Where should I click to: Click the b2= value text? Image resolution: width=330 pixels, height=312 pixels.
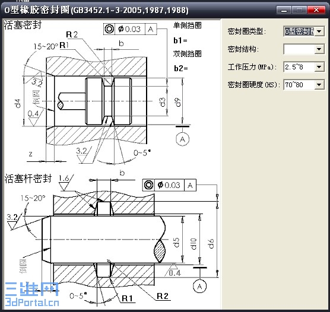pyautogui.click(x=181, y=68)
